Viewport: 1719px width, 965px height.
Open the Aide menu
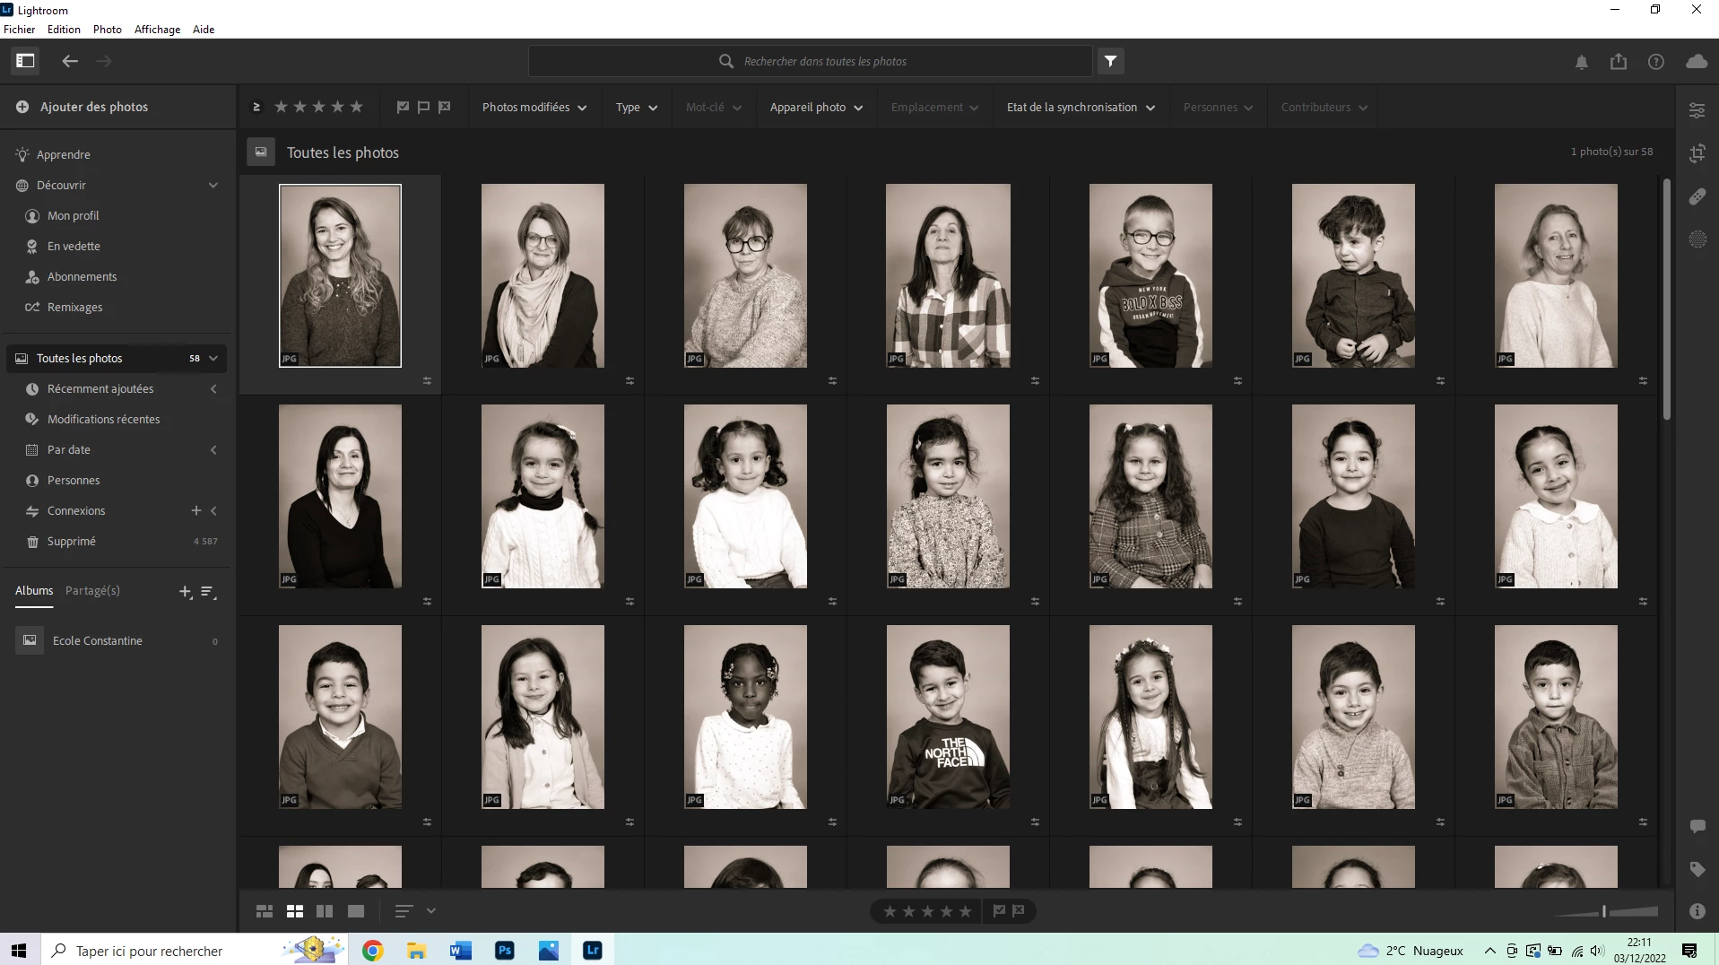[204, 29]
